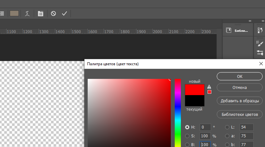The width and height of the screenshot is (265, 147).
Task: Open the text color swatch in options bar
Action: (x=14, y=13)
